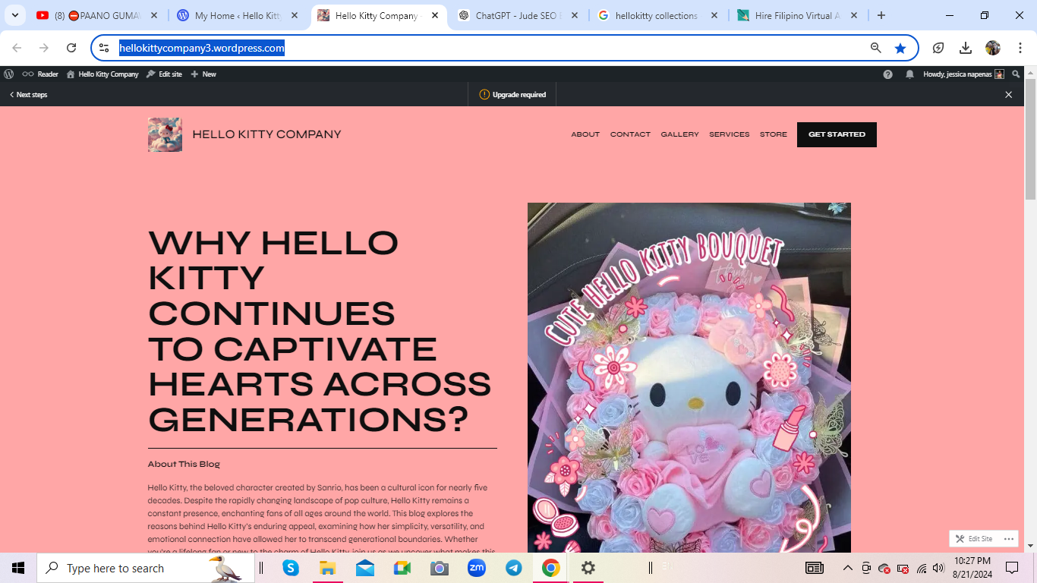Dismiss the Next steps bar with X

pos(1009,95)
